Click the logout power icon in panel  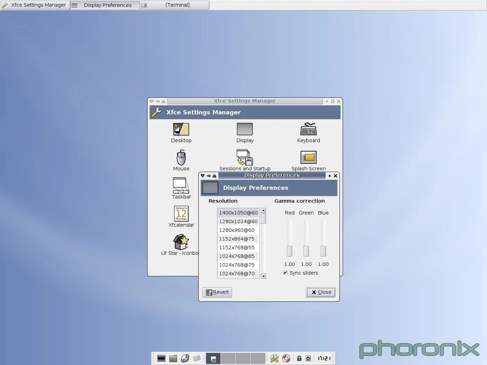point(308,358)
